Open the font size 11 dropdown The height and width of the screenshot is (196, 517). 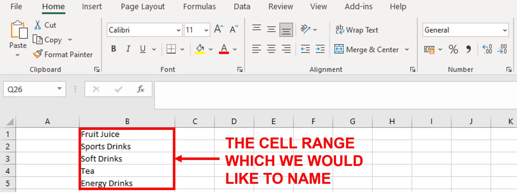206,30
